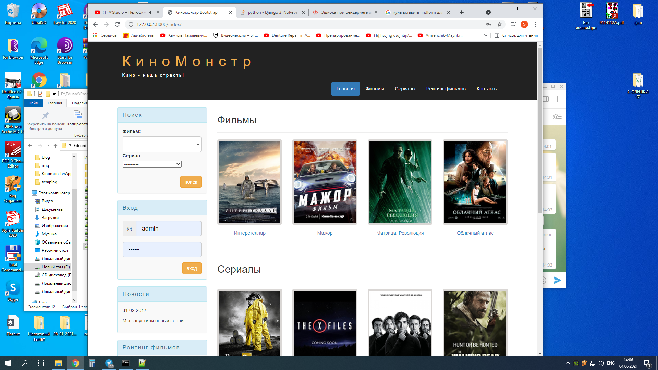Click the Chrome page vertical scrollbar
The image size is (658, 370).
[540, 130]
